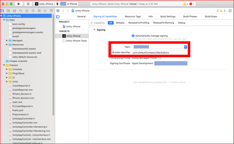Open the Report navigator icon
Screen dimensions: 234x144
(x=51, y=11)
